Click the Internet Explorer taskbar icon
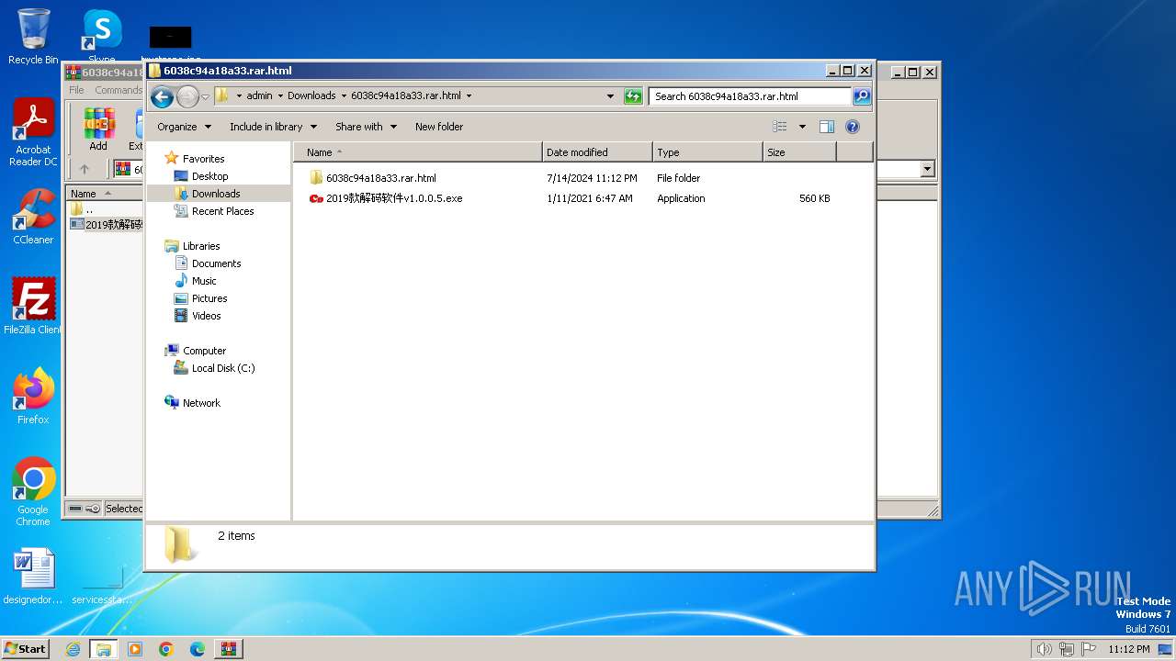The image size is (1176, 661). coord(73,649)
